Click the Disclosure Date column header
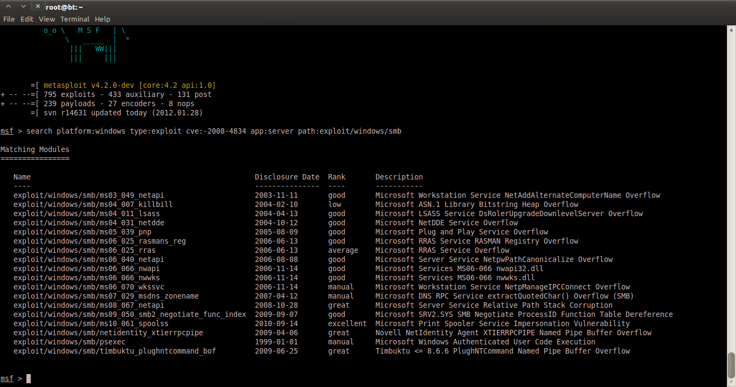This screenshot has width=736, height=387. click(287, 177)
